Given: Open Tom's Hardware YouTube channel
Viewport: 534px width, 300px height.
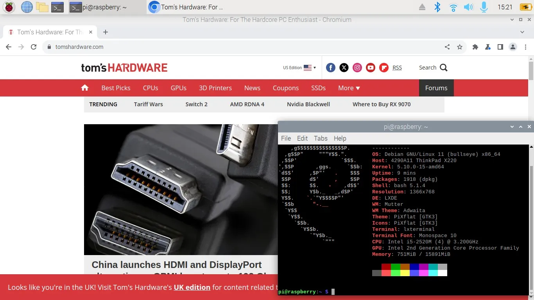Looking at the screenshot, I should coord(371,68).
